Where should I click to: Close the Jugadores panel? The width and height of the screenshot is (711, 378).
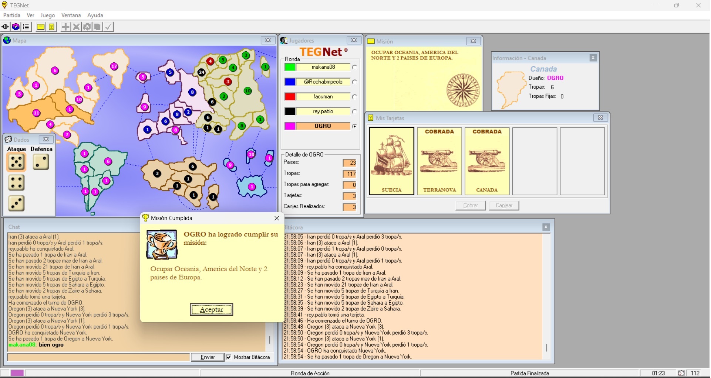point(354,40)
